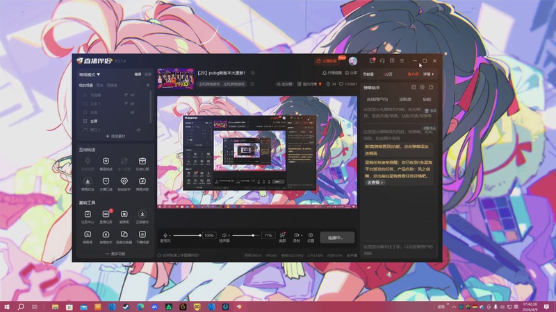Screen dimensions: 556x312
Task: Toggle visibility of 文本 1 source
Action: point(133,103)
